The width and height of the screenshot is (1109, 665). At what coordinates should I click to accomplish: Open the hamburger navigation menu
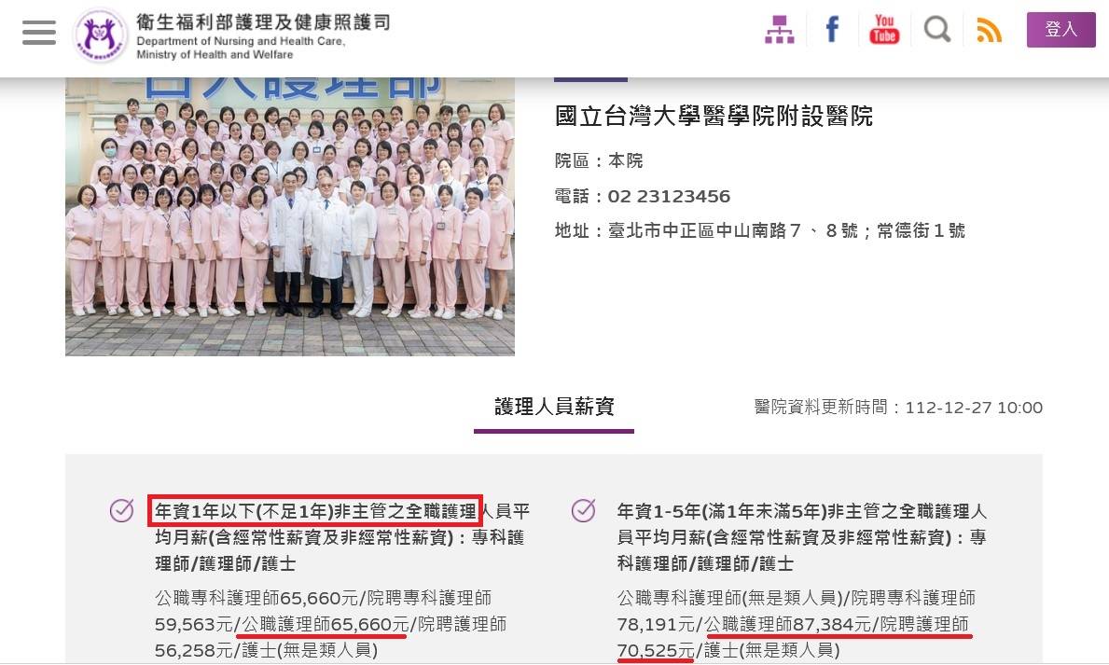tap(39, 33)
